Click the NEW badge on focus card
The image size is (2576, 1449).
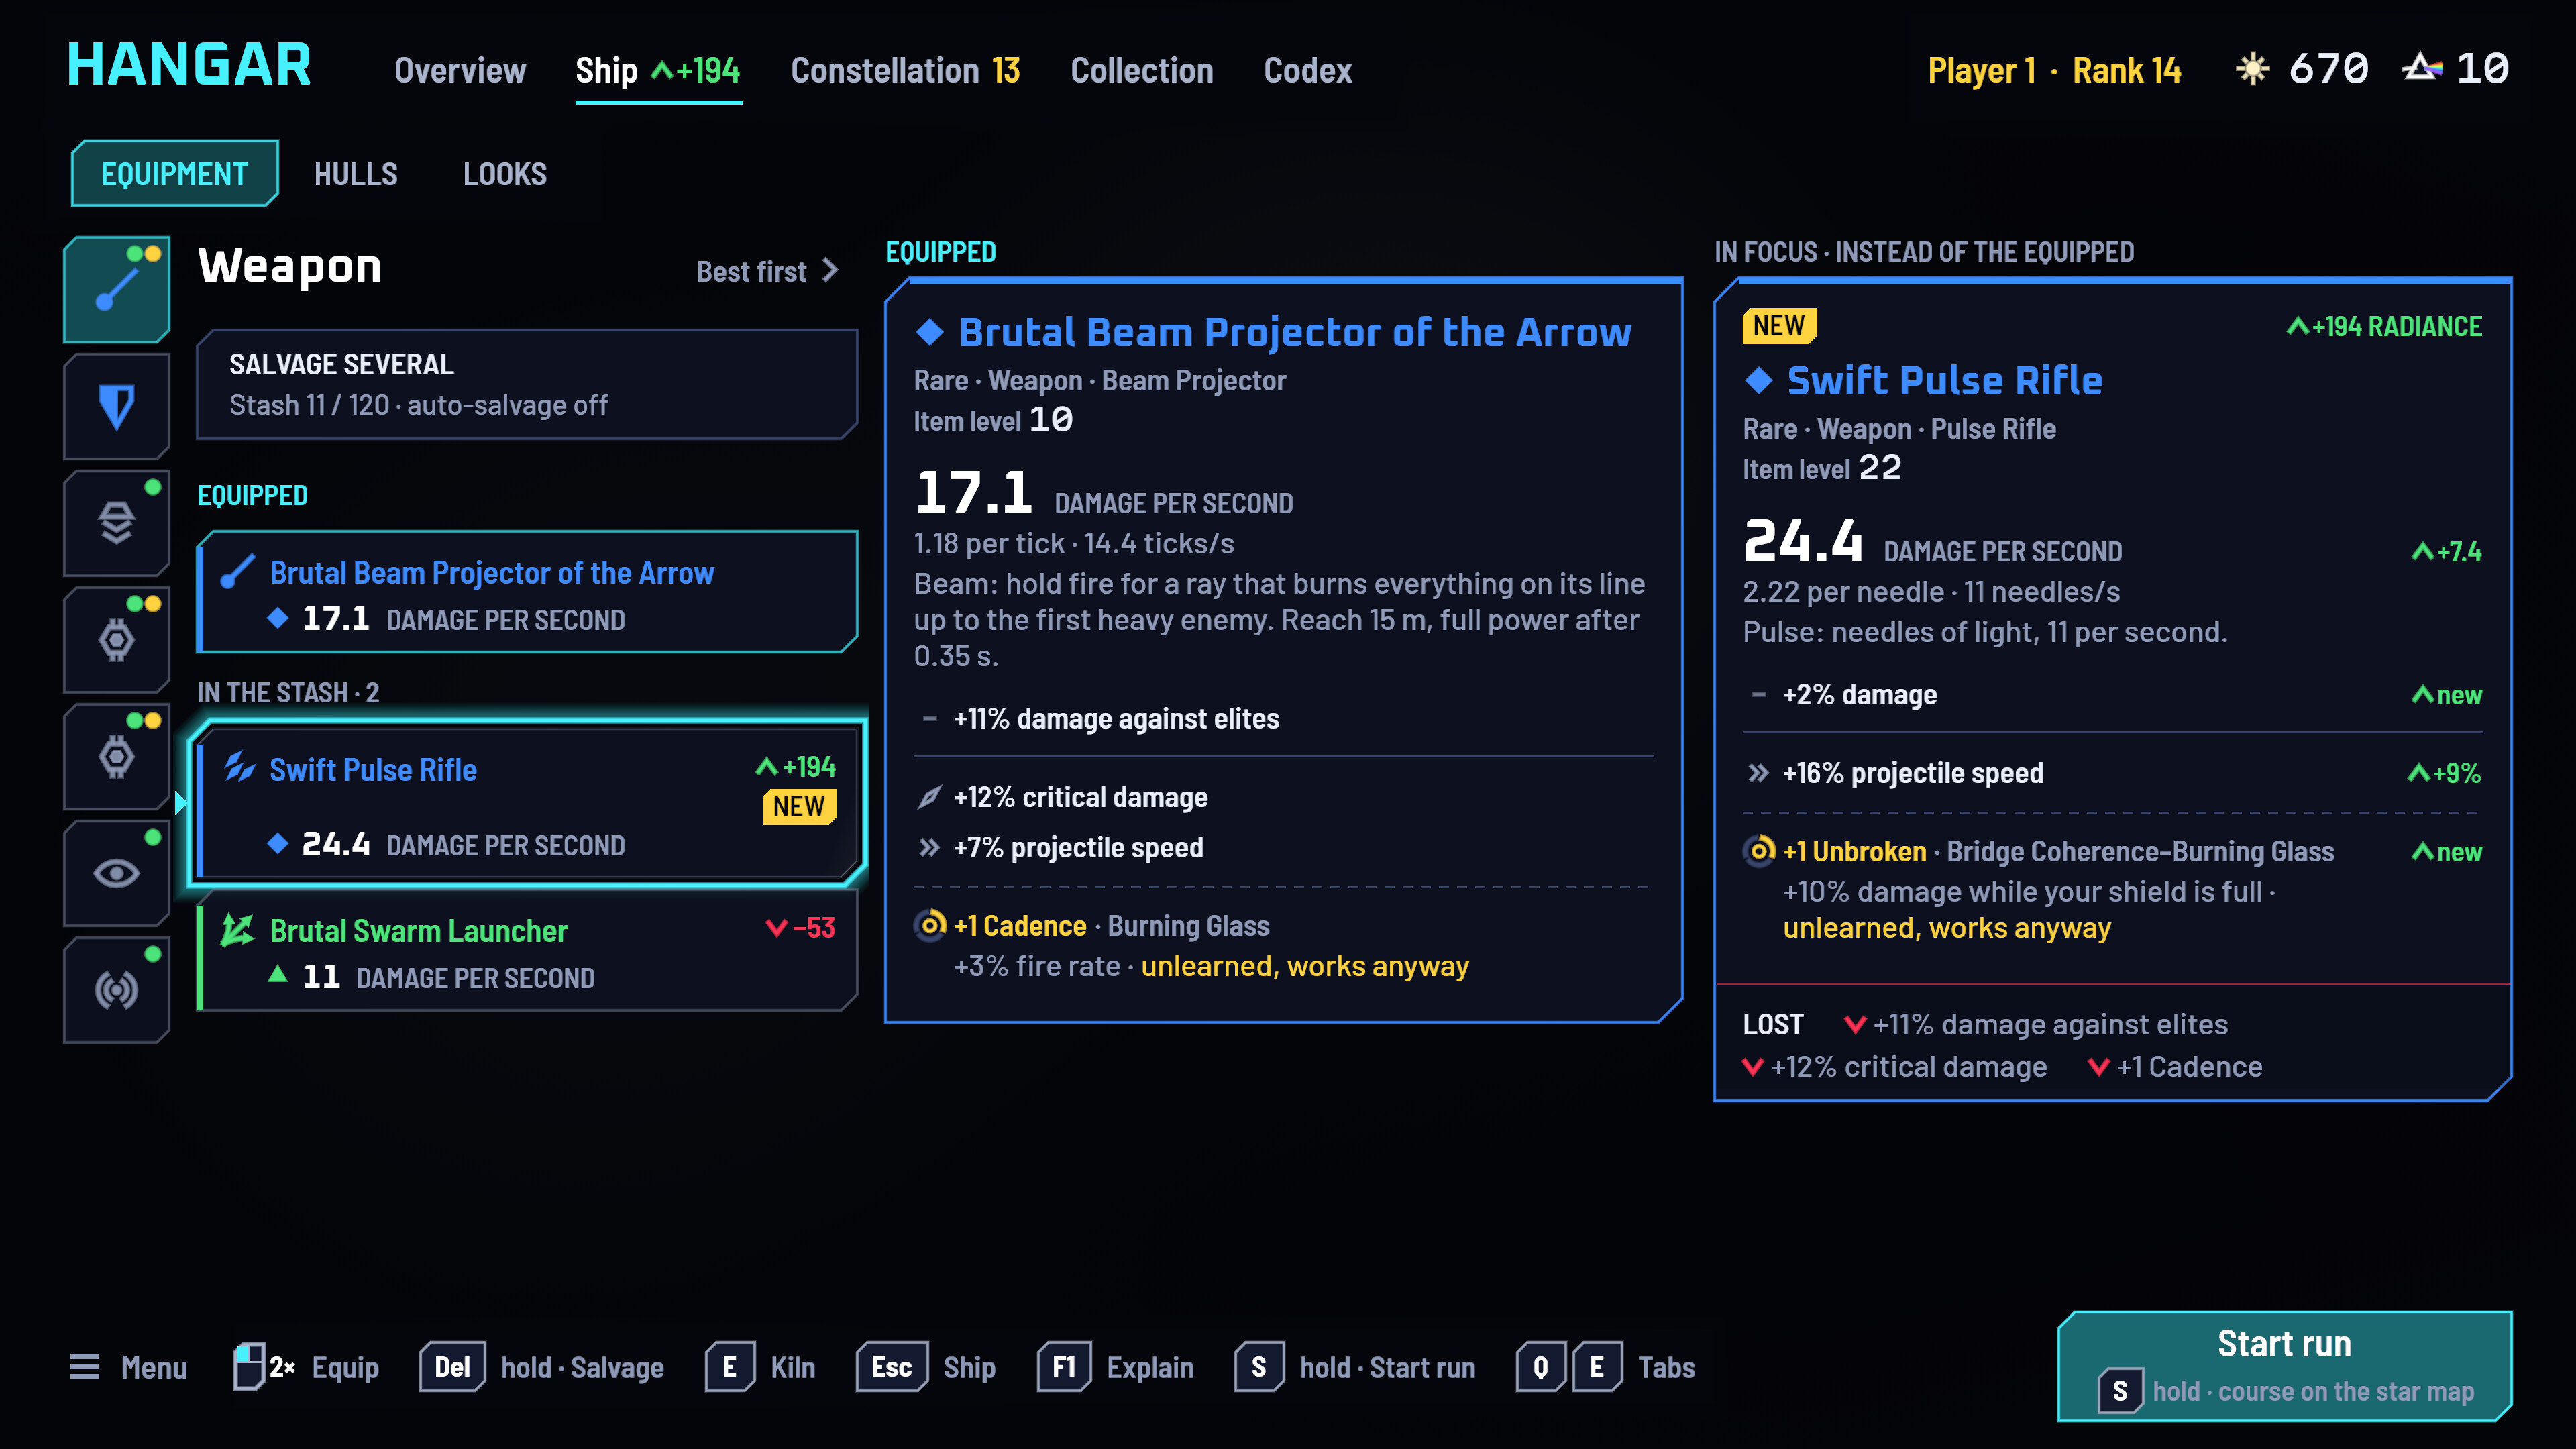1779,326
